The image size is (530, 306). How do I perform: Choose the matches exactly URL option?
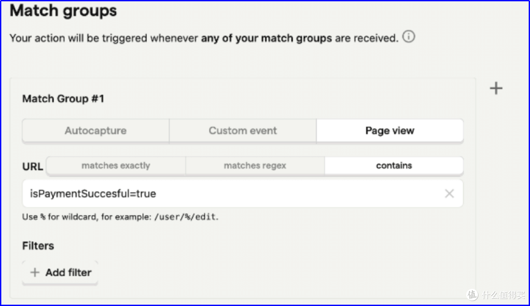pos(116,165)
